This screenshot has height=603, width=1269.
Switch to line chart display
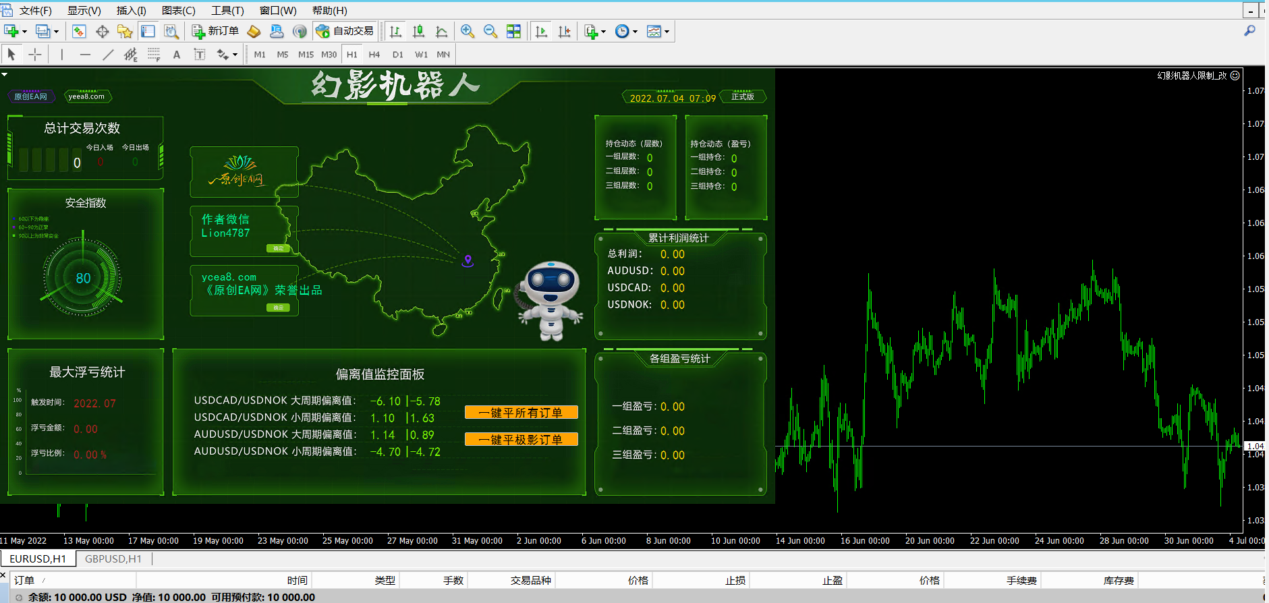click(442, 31)
